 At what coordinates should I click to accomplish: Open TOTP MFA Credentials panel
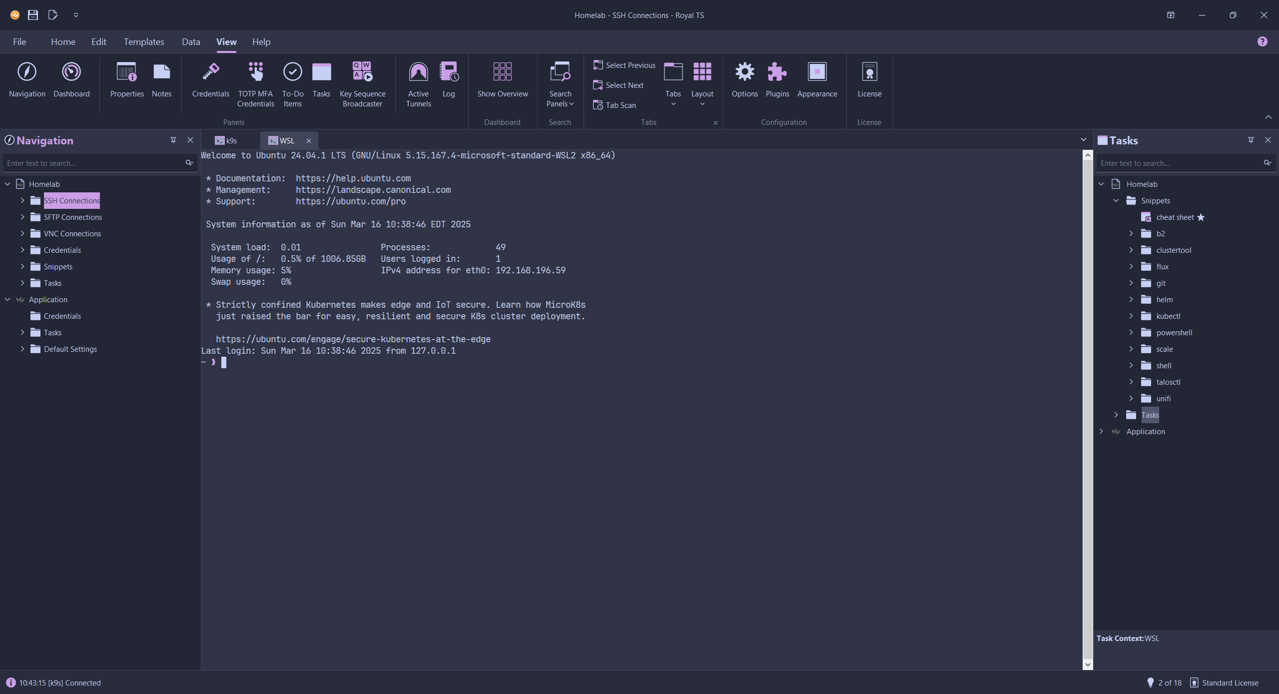[x=255, y=83]
